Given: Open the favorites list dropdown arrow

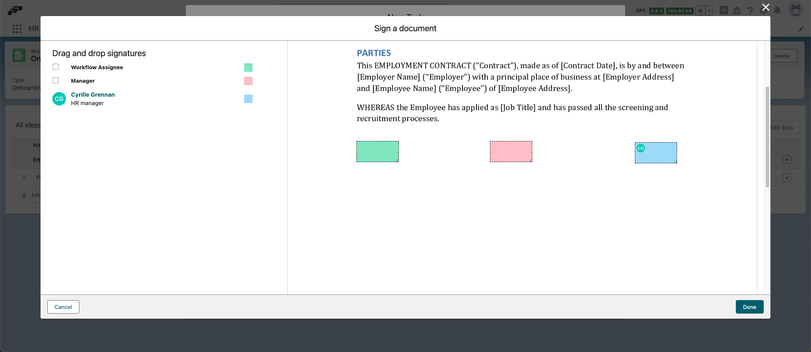Looking at the screenshot, I should click(x=709, y=11).
